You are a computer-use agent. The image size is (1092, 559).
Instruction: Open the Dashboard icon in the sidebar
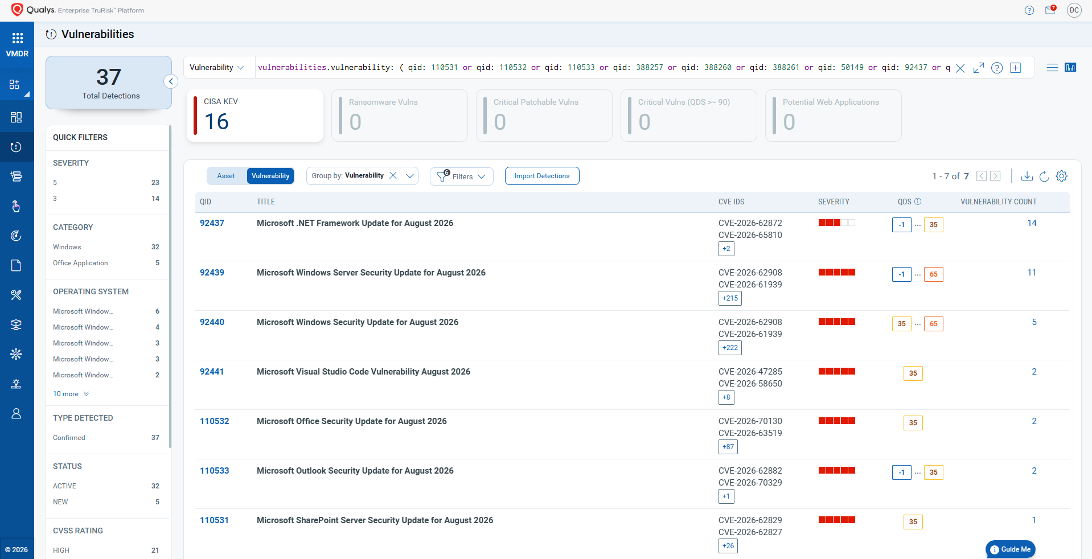click(x=16, y=117)
